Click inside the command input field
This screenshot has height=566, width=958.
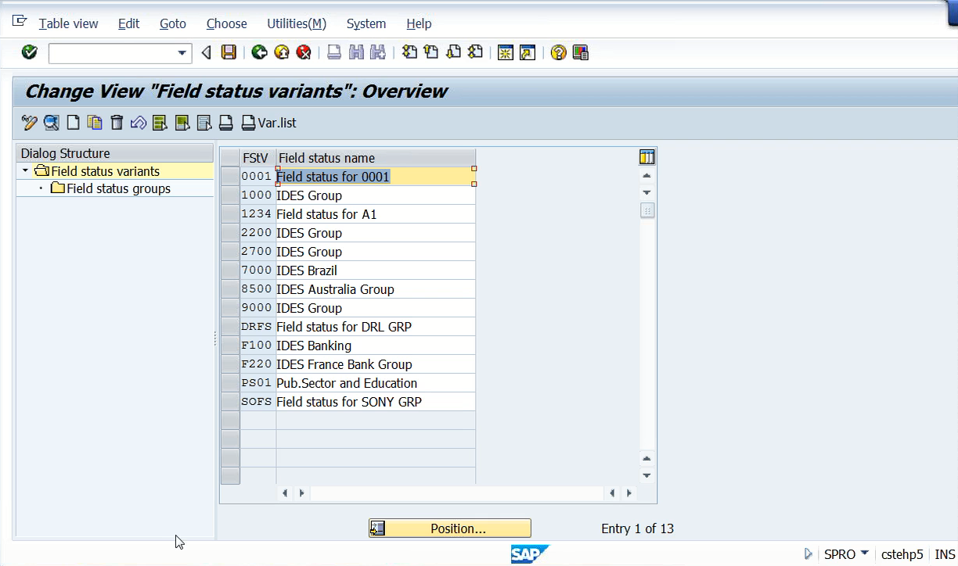pos(112,53)
